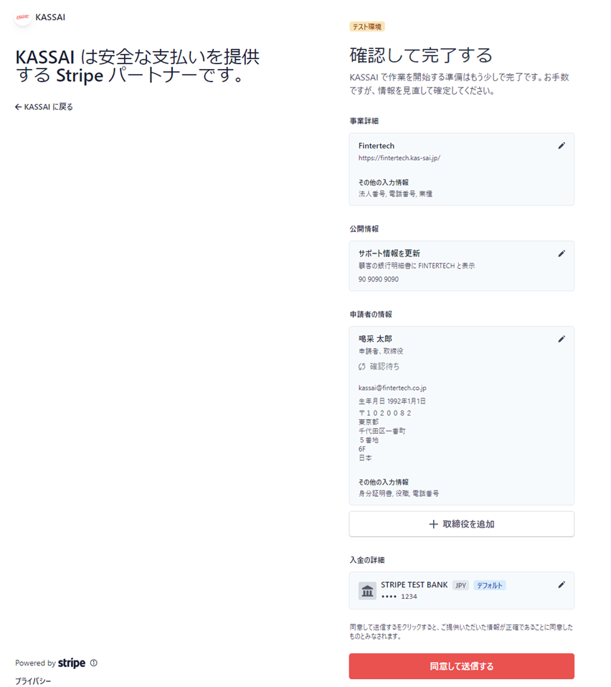Click the info icon next to Stripe
Image resolution: width=611 pixels, height=687 pixels.
pyautogui.click(x=94, y=663)
